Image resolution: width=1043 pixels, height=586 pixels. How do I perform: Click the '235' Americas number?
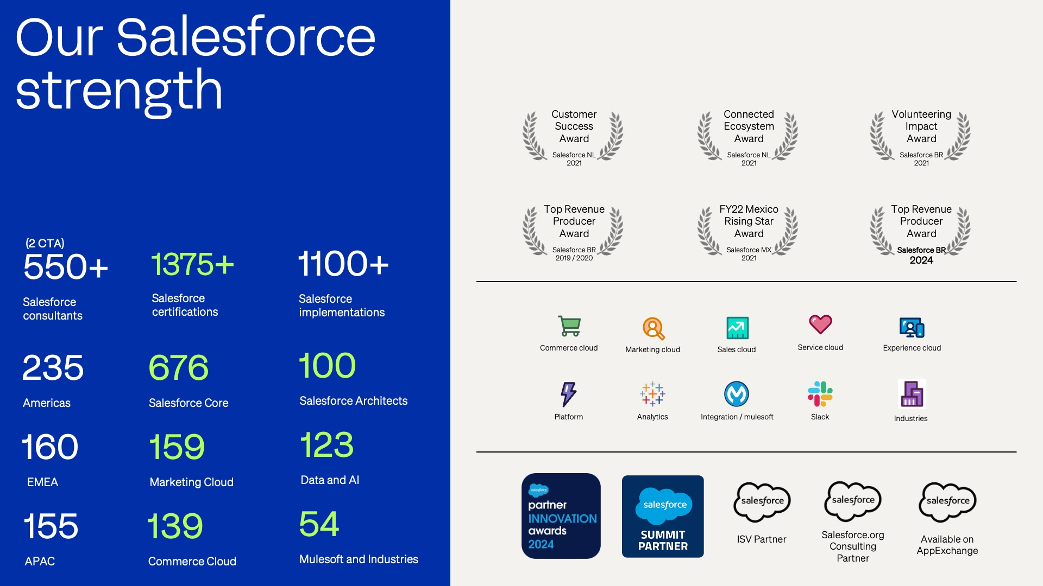[x=53, y=367]
